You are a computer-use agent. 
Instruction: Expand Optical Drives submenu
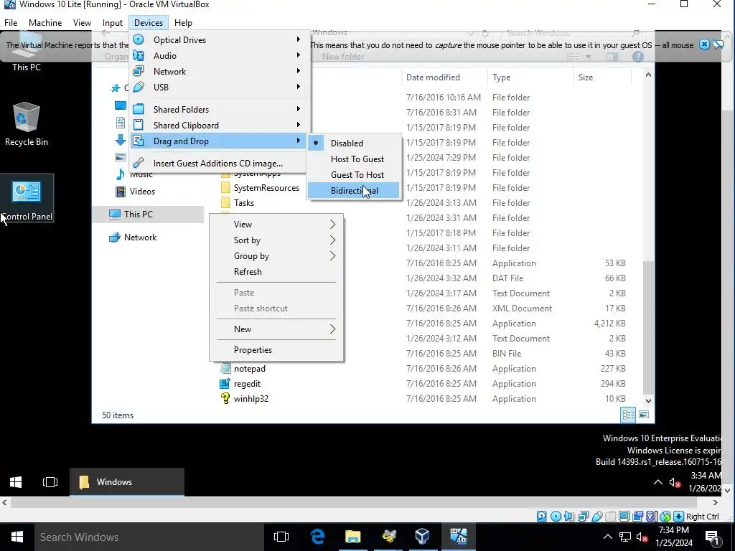coord(220,40)
